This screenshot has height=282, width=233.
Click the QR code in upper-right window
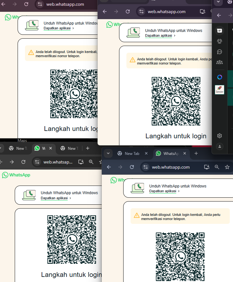(x=176, y=101)
